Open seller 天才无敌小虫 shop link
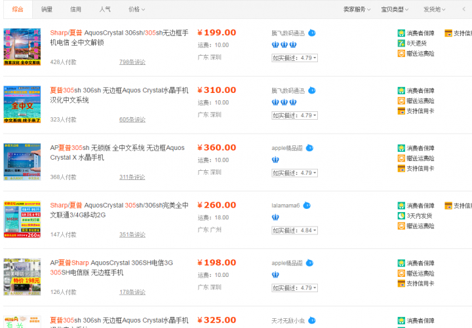The width and height of the screenshot is (472, 328). [288, 321]
